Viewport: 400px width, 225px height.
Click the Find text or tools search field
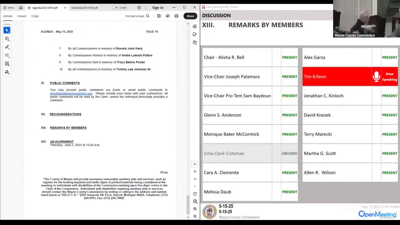137,16
